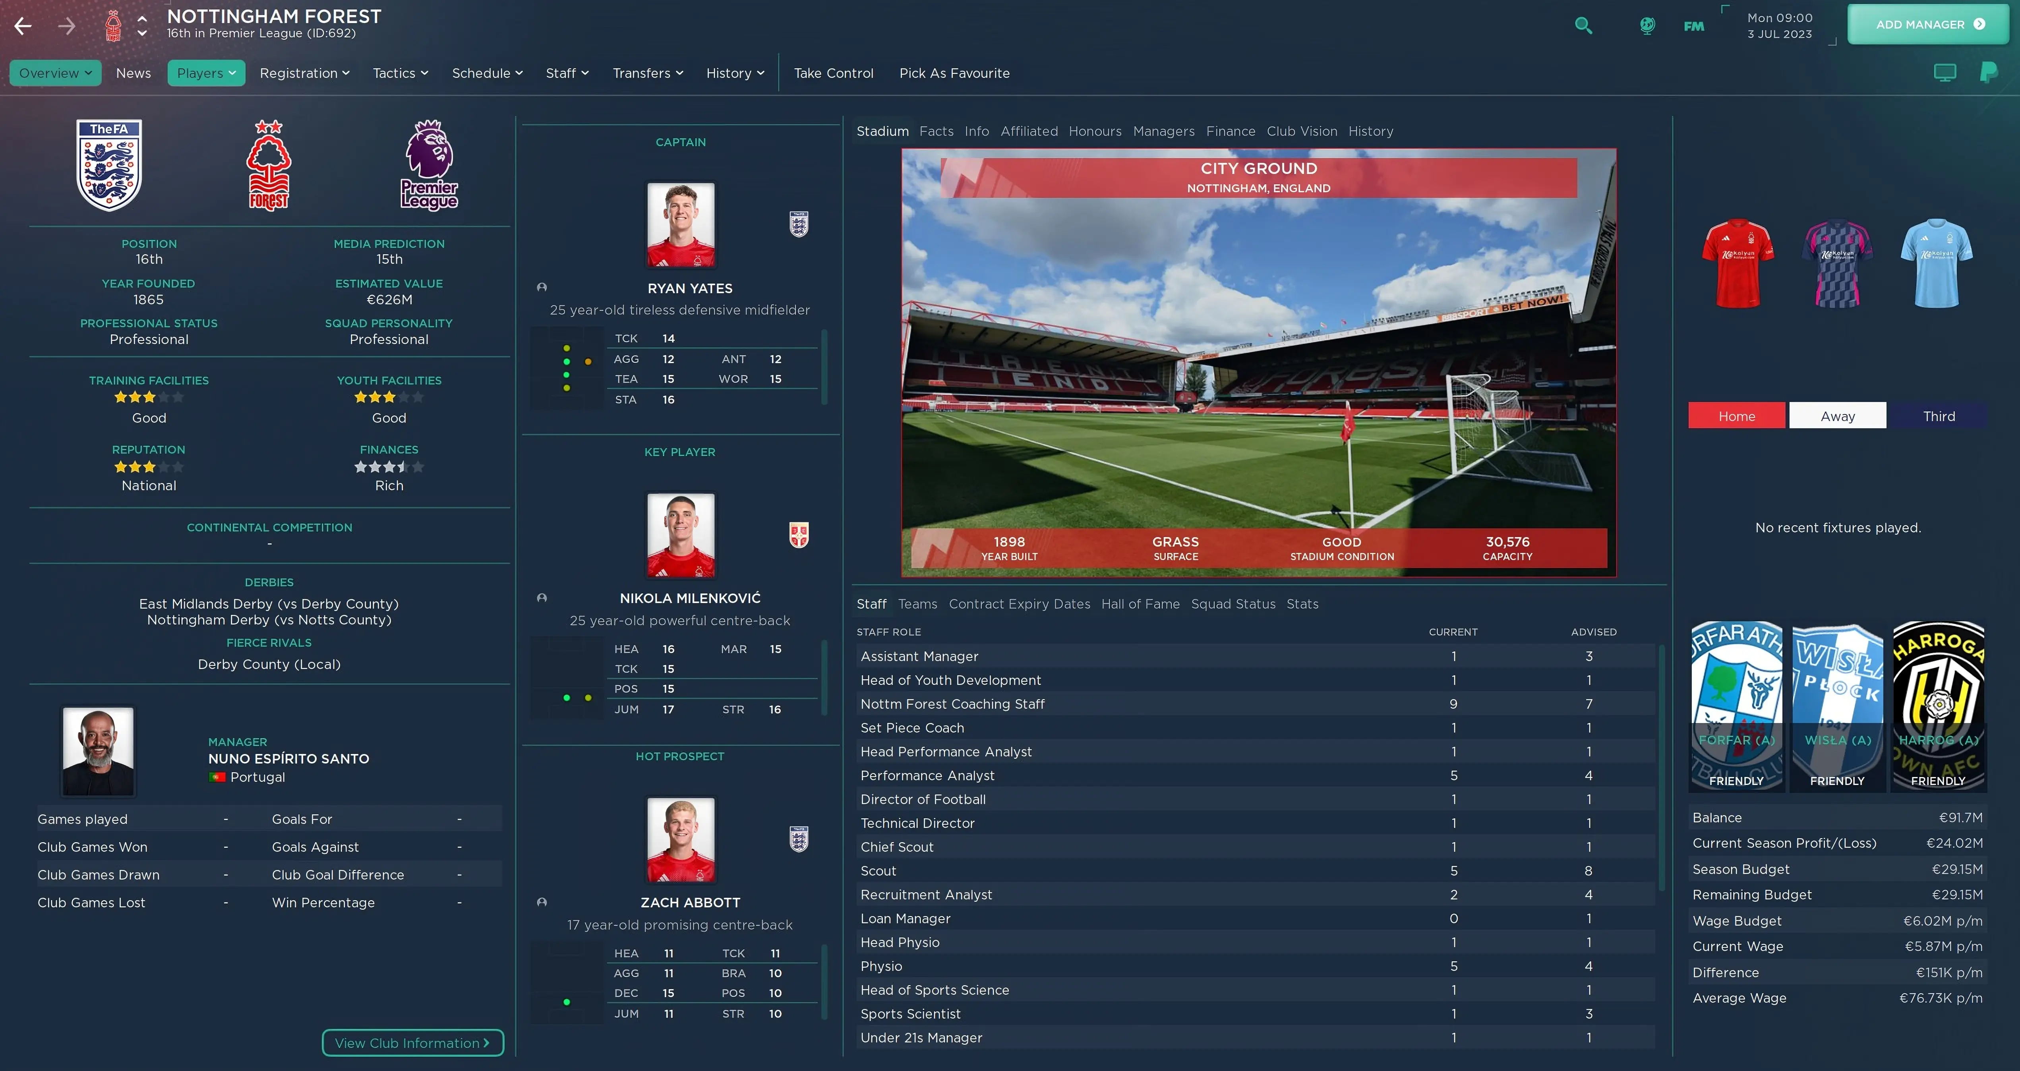The width and height of the screenshot is (2020, 1071).
Task: Click the monitor display icon
Action: (x=1946, y=73)
